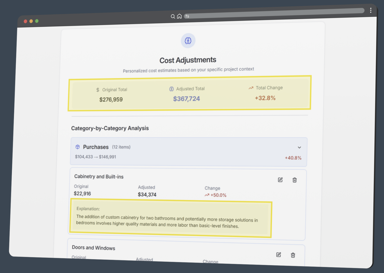Select the Doors and Windows card
This screenshot has width=384, height=273.
click(x=187, y=252)
